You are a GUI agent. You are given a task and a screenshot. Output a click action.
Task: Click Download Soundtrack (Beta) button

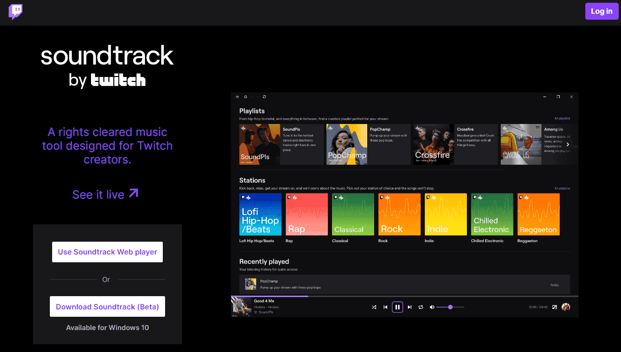tap(107, 307)
